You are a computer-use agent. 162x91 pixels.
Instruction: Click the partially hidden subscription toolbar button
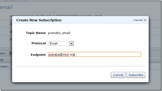[x=4, y=53]
